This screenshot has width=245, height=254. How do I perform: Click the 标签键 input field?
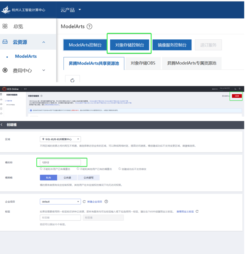[x=60, y=218]
